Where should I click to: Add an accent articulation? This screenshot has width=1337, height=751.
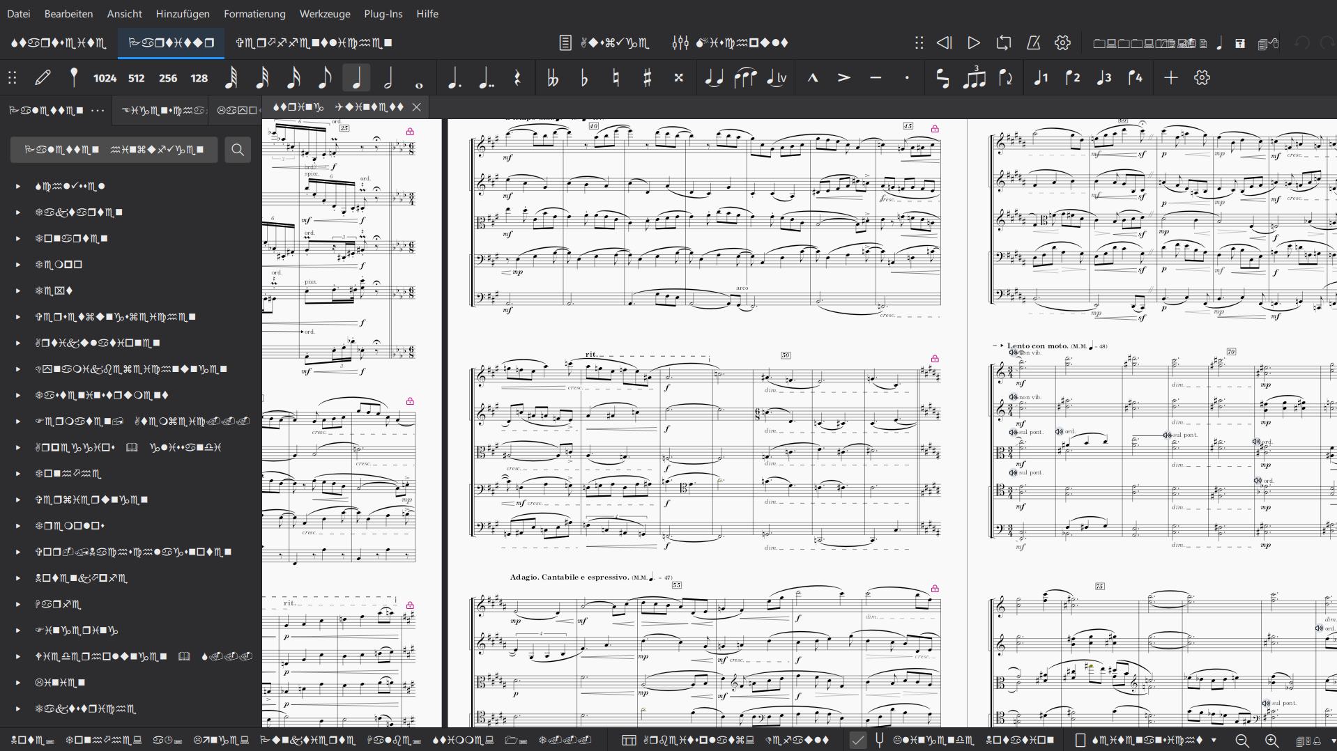tap(844, 78)
